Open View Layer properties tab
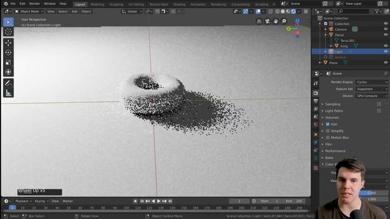The image size is (390, 219). pos(316,109)
